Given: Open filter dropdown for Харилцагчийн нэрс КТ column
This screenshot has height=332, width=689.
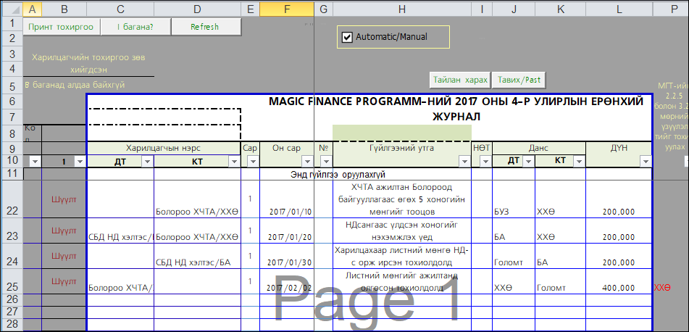Looking at the screenshot, I should click(233, 162).
